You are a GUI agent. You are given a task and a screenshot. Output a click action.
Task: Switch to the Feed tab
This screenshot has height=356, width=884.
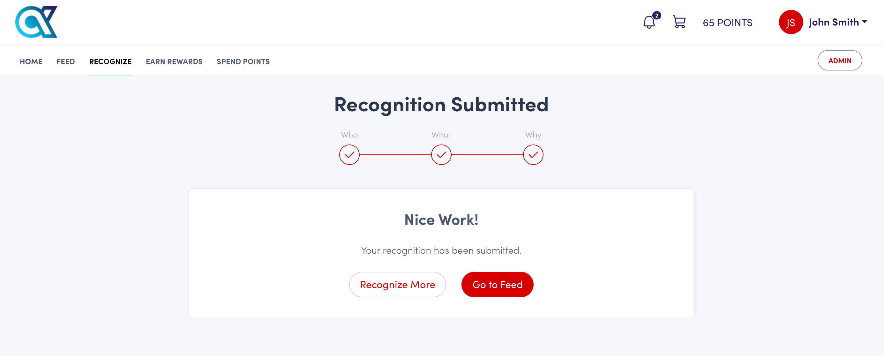click(x=65, y=61)
